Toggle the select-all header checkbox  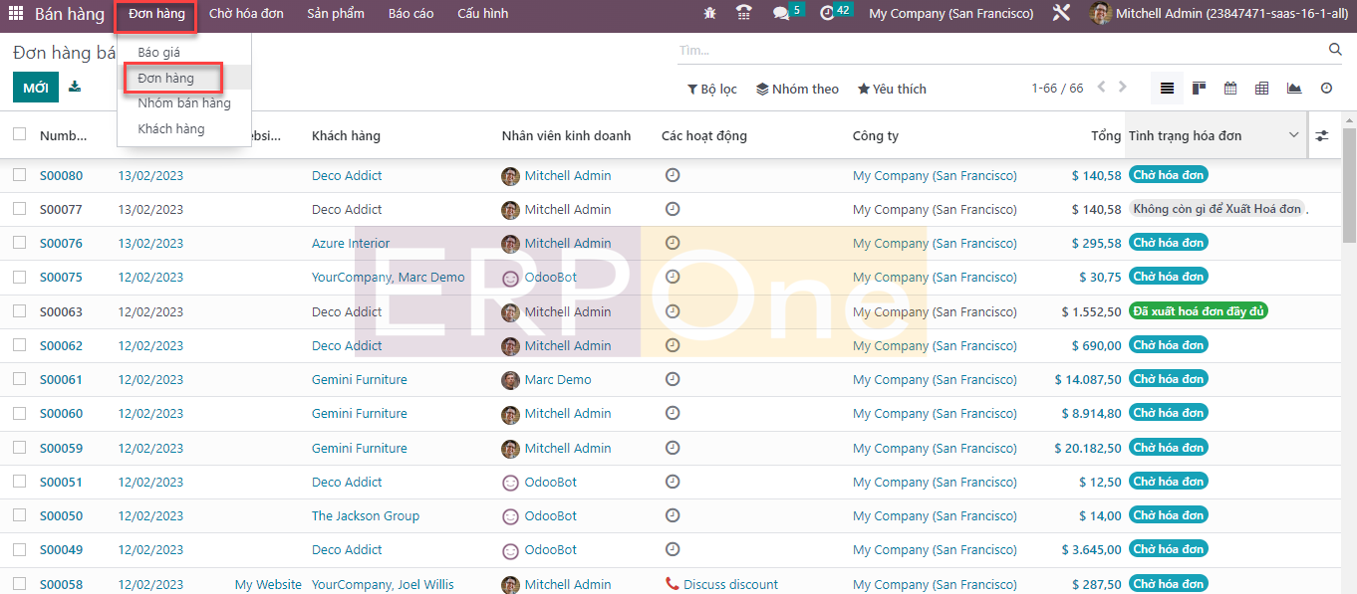pos(20,134)
